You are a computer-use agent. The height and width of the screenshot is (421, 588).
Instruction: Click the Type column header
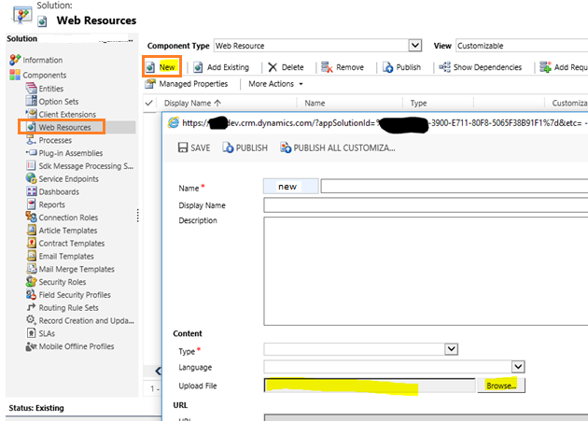[x=418, y=103]
